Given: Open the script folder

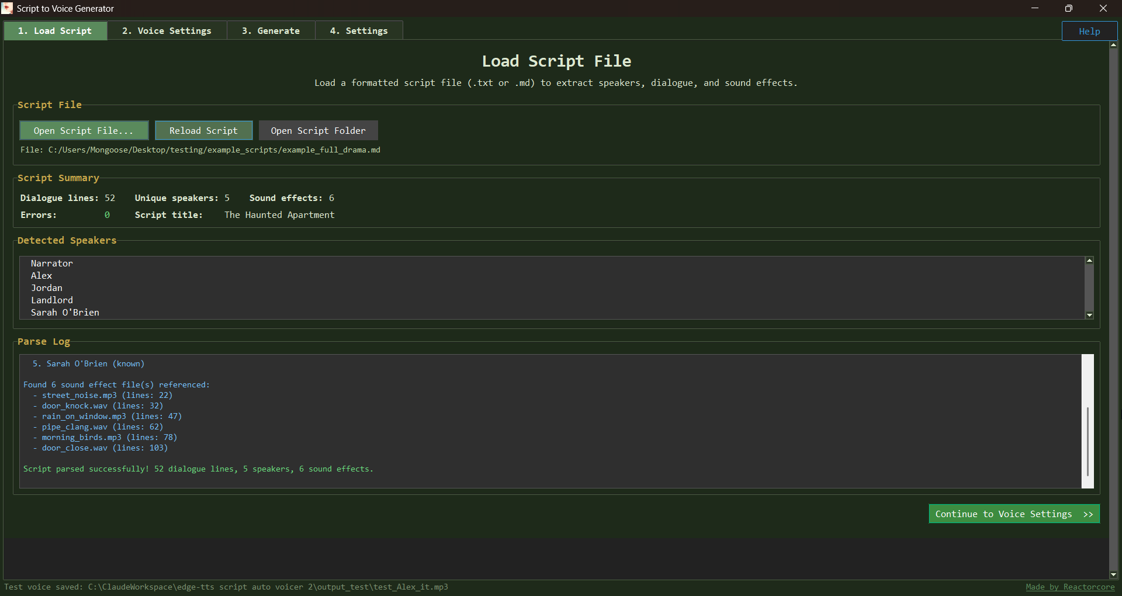Looking at the screenshot, I should pos(318,130).
